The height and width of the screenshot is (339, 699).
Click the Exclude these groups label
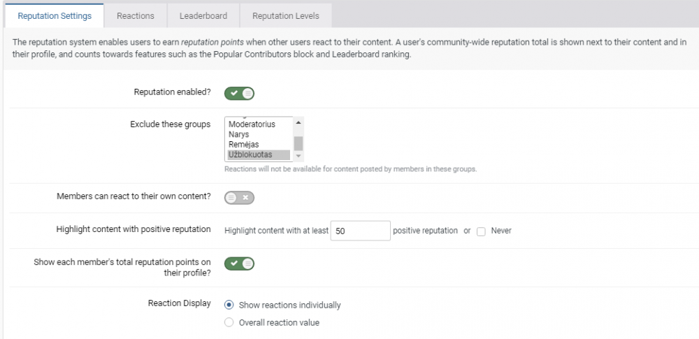coord(170,124)
